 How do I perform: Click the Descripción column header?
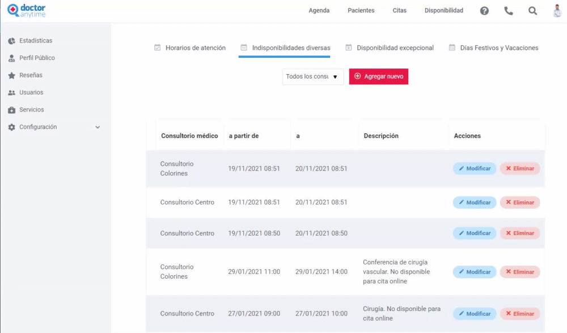click(381, 136)
